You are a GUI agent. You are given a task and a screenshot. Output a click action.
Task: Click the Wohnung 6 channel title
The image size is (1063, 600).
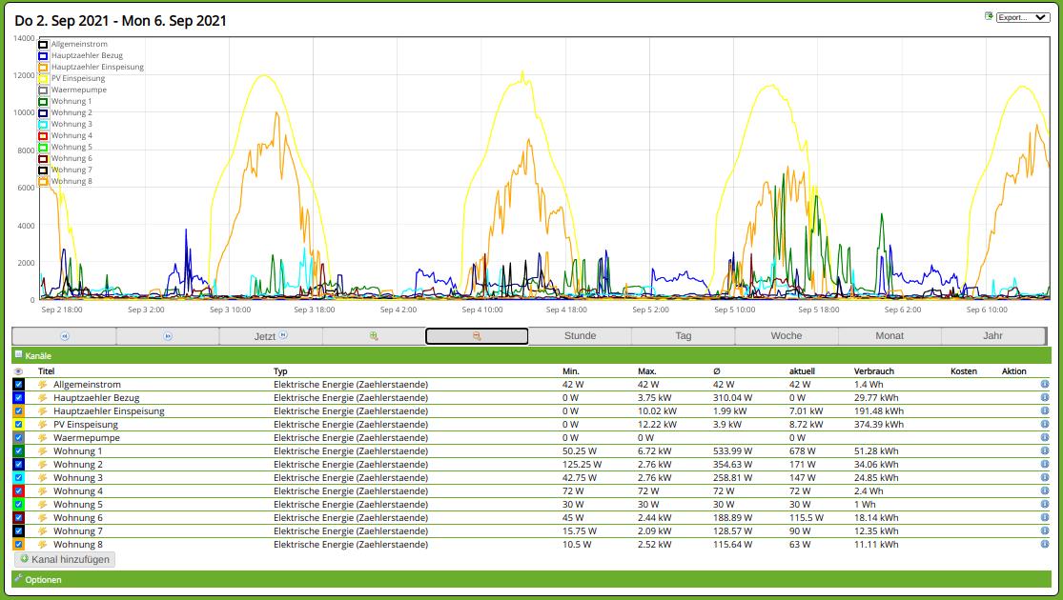click(78, 518)
